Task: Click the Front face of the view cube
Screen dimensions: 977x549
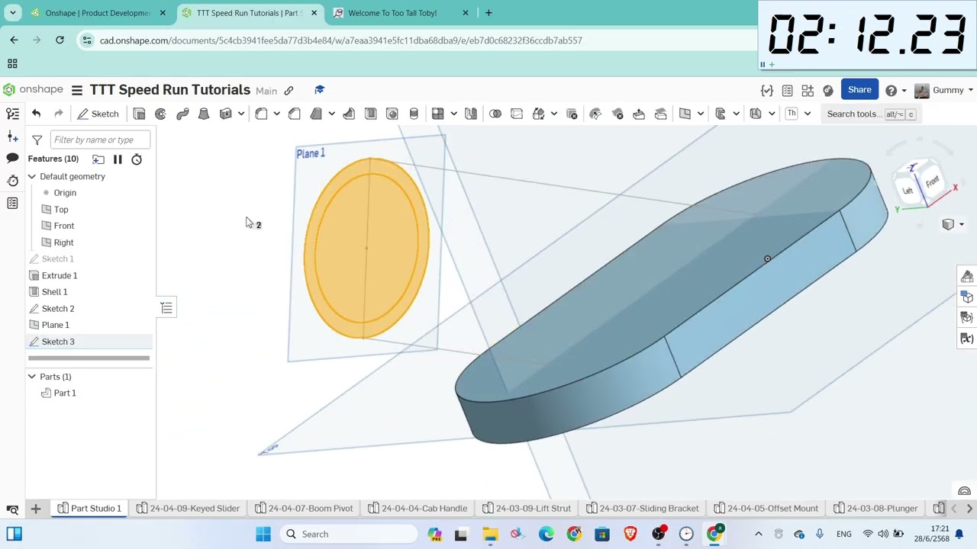Action: click(932, 182)
